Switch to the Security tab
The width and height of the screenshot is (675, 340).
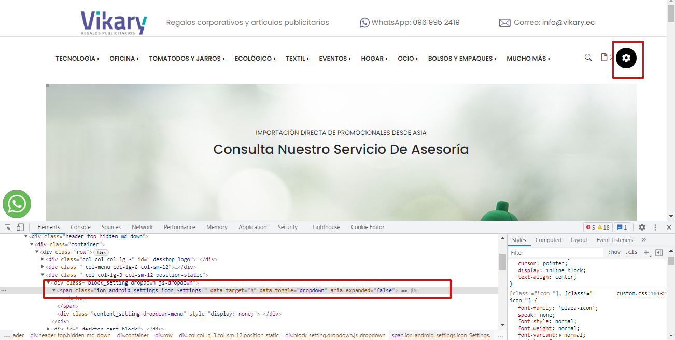(x=287, y=227)
